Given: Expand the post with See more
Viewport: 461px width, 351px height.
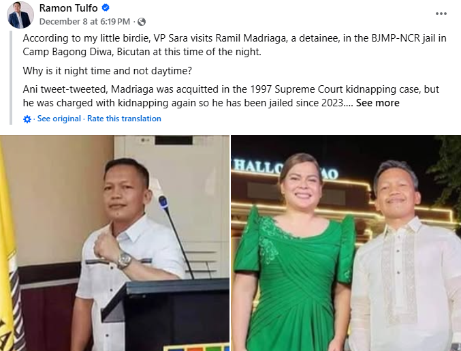Looking at the screenshot, I should 377,103.
